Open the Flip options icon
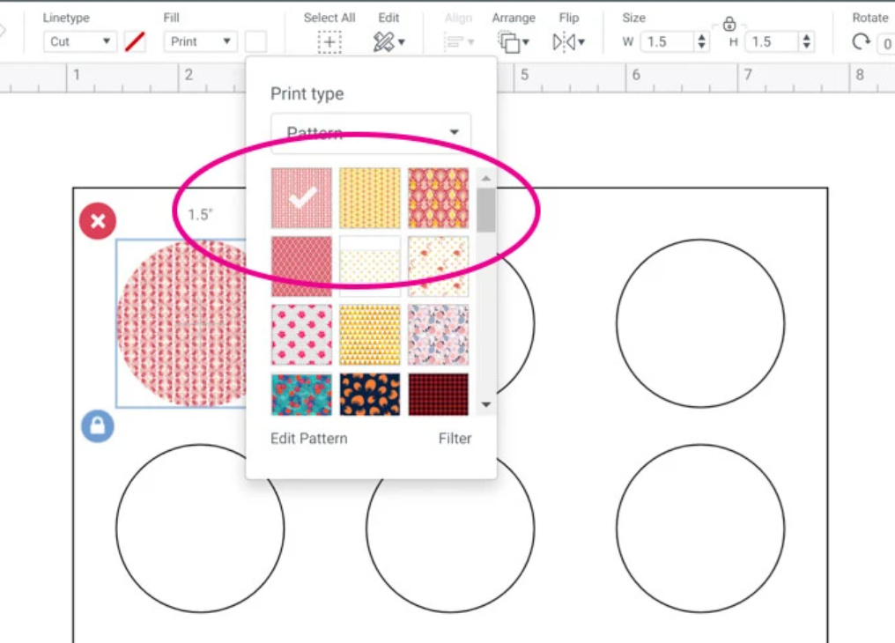Viewport: 895px width, 643px height. [x=568, y=41]
